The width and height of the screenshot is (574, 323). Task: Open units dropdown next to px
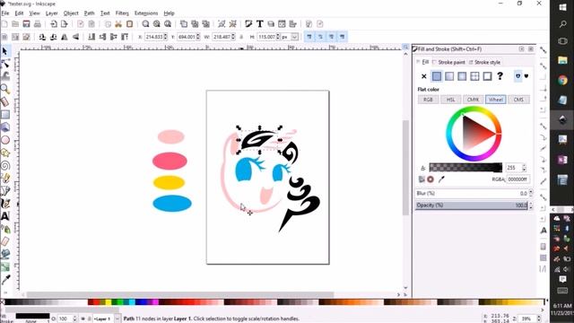(x=295, y=37)
